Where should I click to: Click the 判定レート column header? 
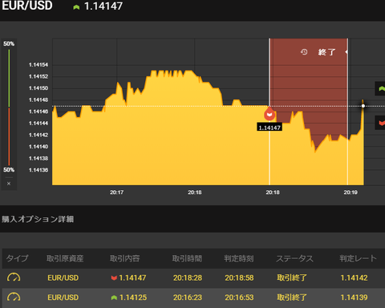(358, 258)
